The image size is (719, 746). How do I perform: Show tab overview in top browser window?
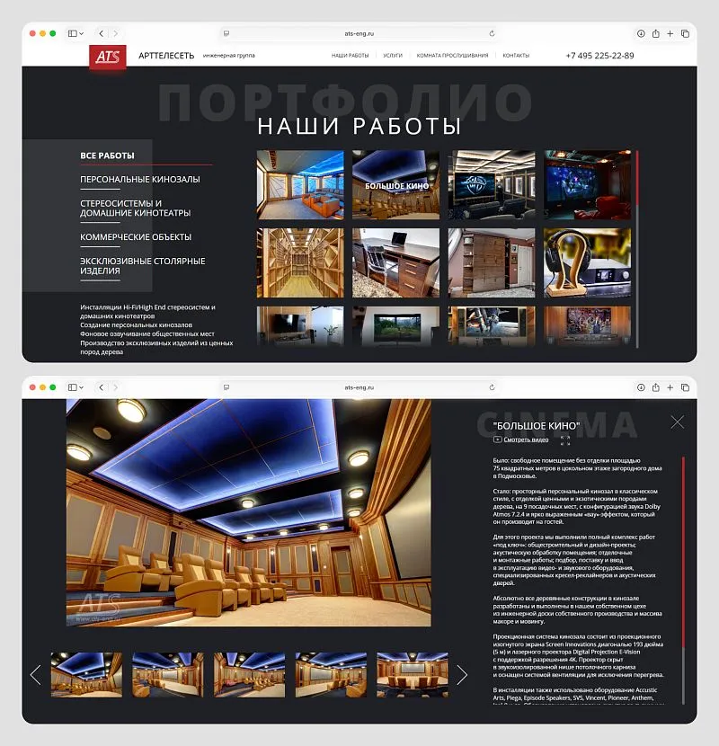tap(685, 33)
